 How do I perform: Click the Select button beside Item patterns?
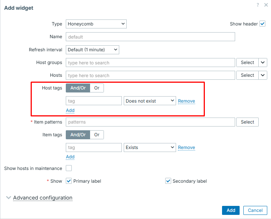pos(247,122)
